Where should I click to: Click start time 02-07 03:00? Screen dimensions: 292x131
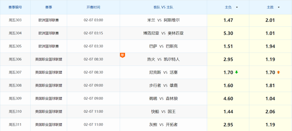coord(93,20)
